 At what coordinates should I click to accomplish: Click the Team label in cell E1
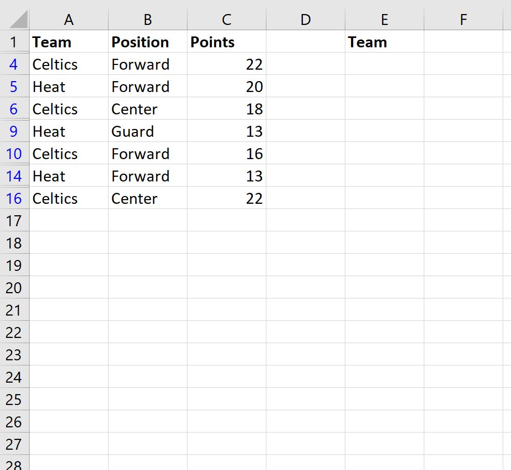click(384, 42)
